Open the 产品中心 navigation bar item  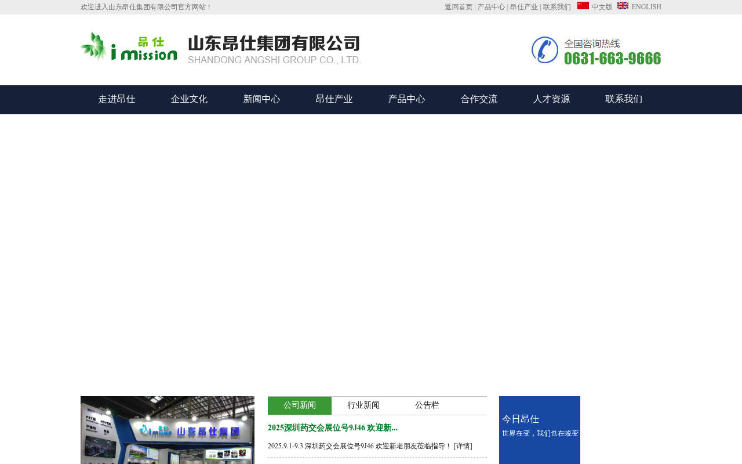tap(406, 99)
